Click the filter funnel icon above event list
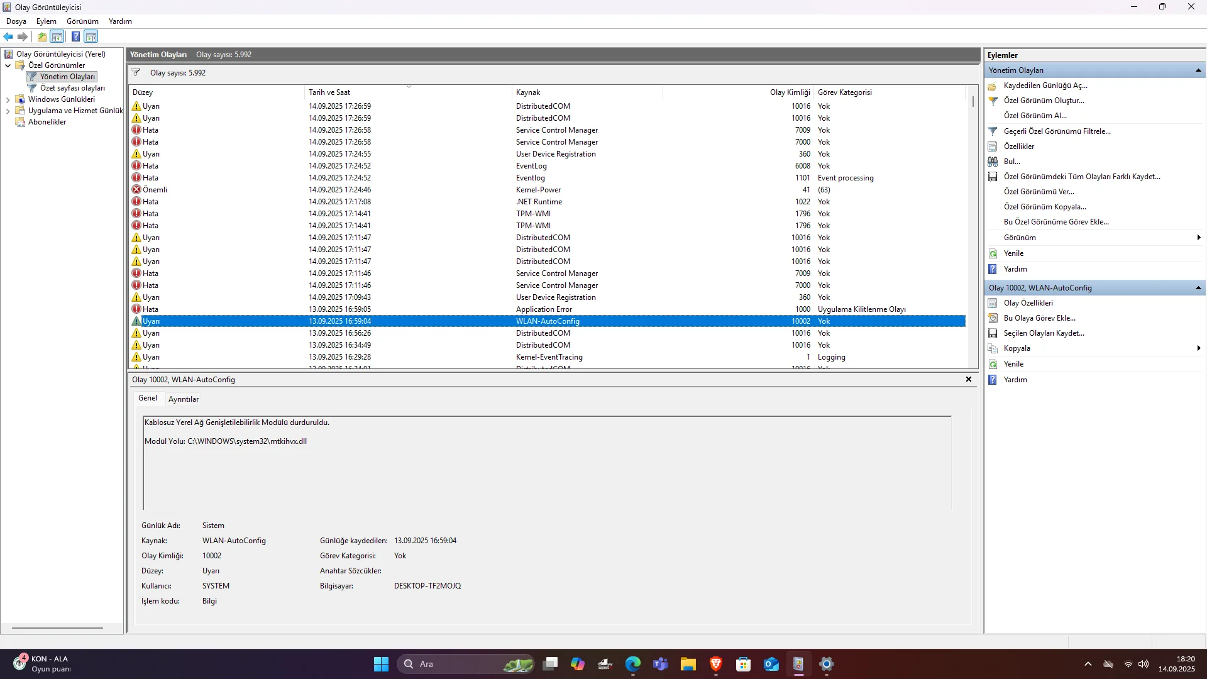This screenshot has height=679, width=1207. (x=136, y=72)
